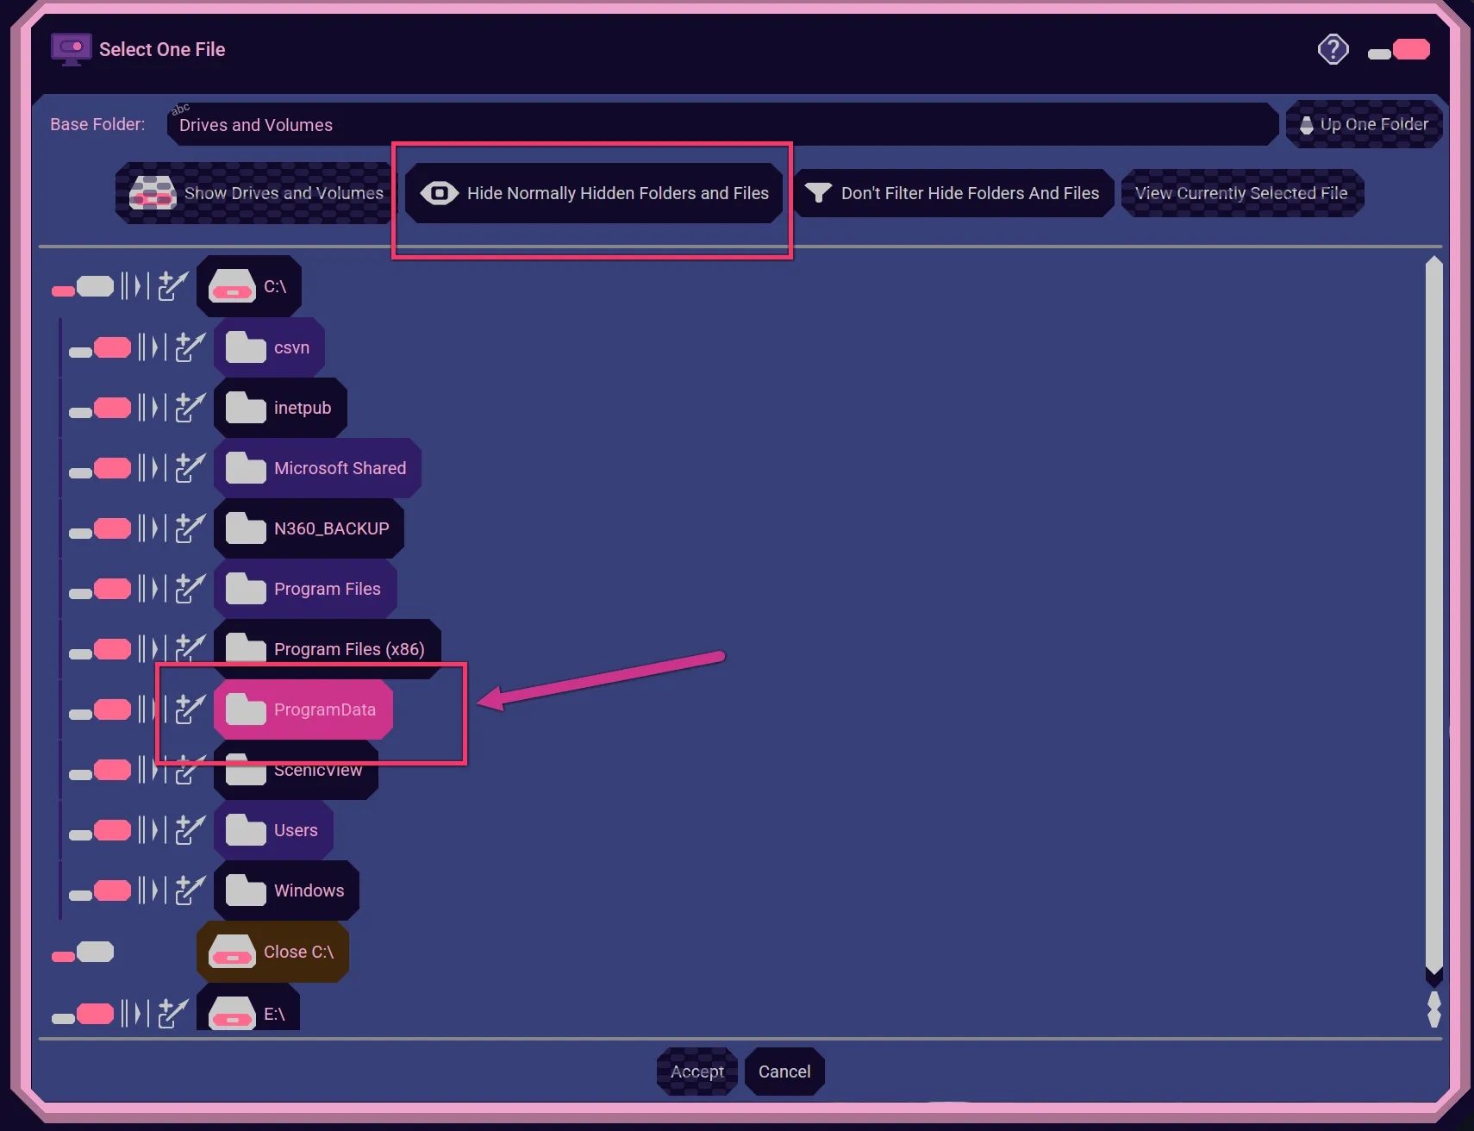1474x1131 pixels.
Task: Toggle the switch on the Microsoft Shared row
Action: pos(100,469)
